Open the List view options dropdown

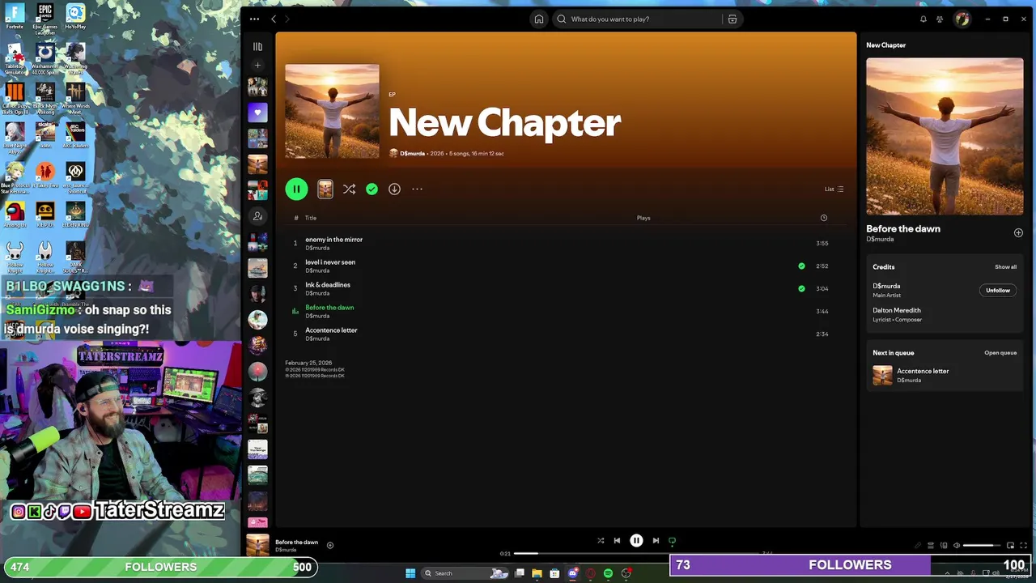pyautogui.click(x=834, y=189)
